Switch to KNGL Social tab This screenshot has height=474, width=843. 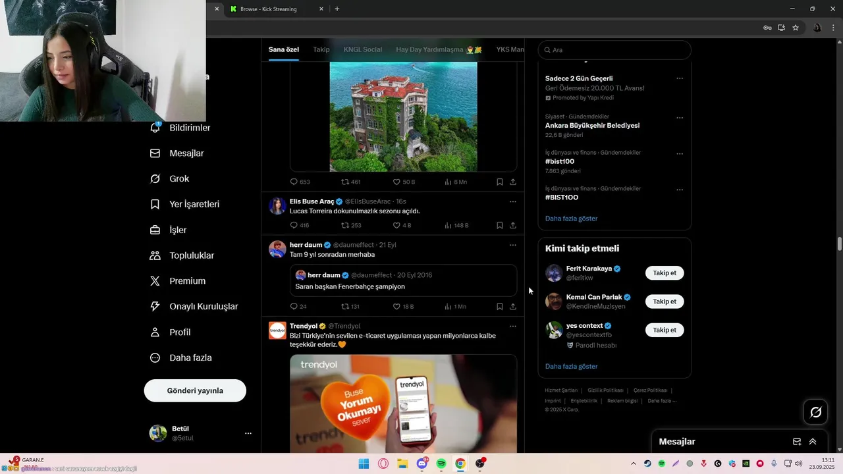tap(363, 49)
